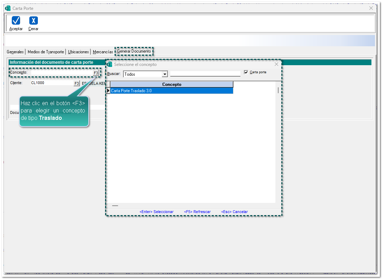The image size is (383, 280).
Task: Click the Carta Porte title bar app icon
Action: click(8, 8)
